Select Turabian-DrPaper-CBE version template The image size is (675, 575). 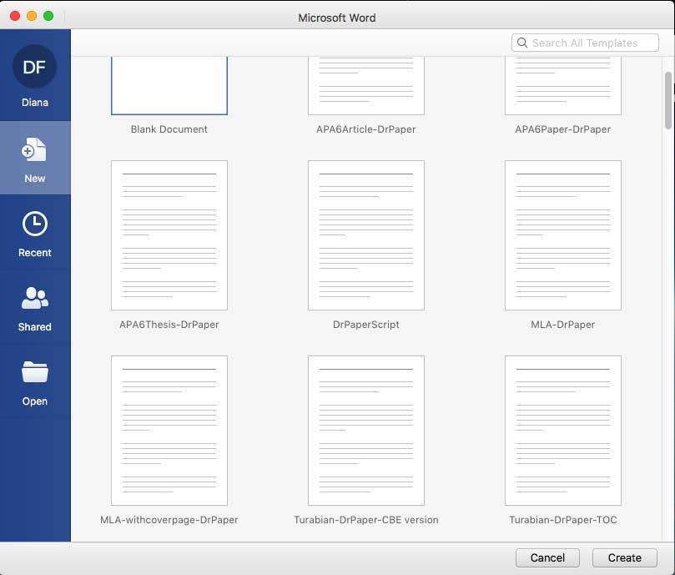pyautogui.click(x=365, y=431)
